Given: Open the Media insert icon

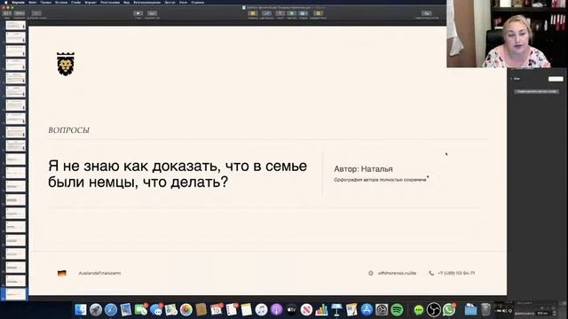Looking at the screenshot, I should coord(304,13).
